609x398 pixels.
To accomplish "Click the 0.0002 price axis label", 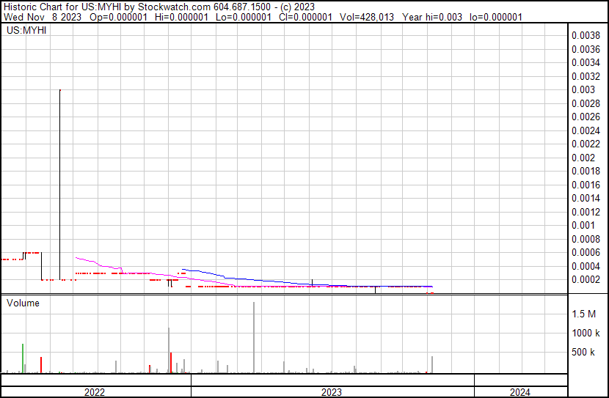I will click(586, 279).
